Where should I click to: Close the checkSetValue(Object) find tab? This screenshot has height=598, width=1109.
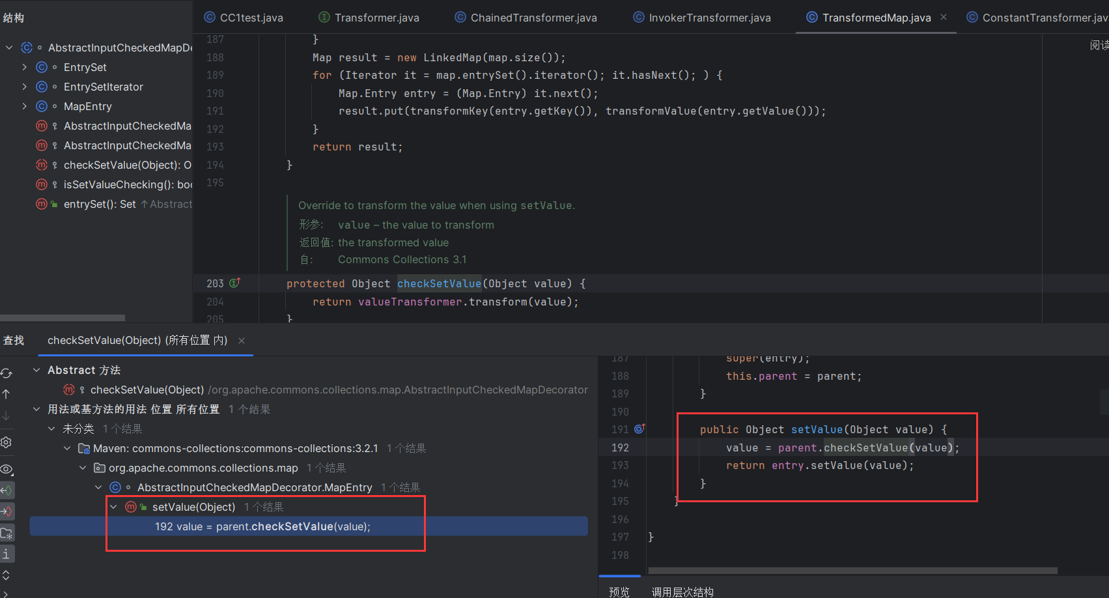point(242,341)
